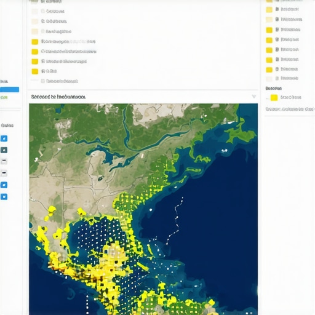Toggle layer icon beside right panel light yellow row
The width and height of the screenshot is (315, 315).
(x=277, y=9)
